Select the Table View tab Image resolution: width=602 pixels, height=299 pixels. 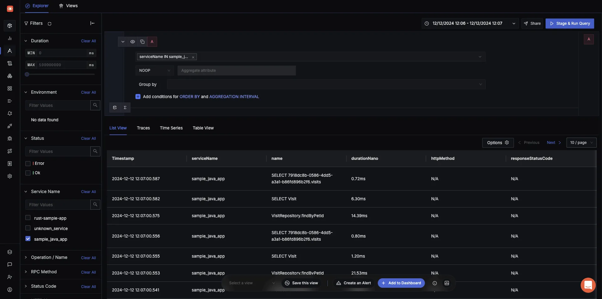point(203,128)
